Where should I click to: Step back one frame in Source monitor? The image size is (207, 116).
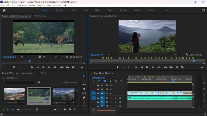tap(38, 67)
